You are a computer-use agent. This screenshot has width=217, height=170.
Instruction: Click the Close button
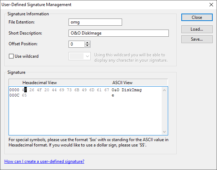[197, 17]
